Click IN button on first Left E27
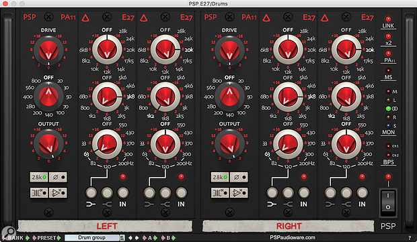This screenshot has width=417, height=242. click(123, 192)
